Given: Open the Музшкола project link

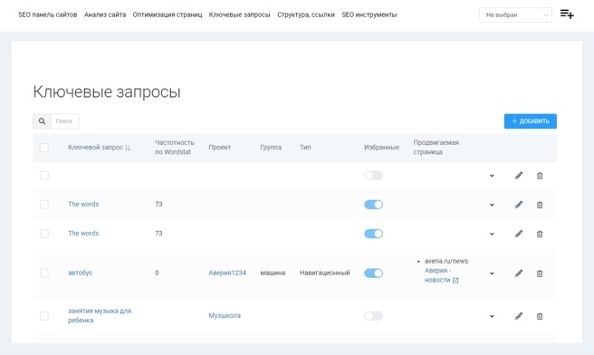Looking at the screenshot, I should [x=225, y=315].
